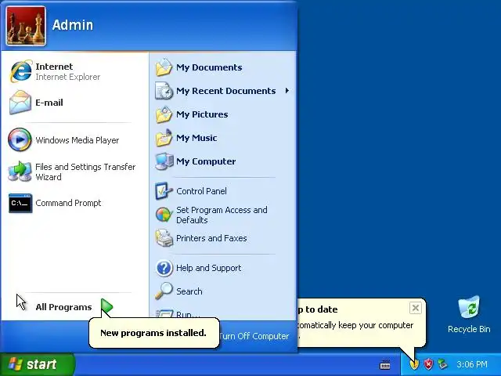Image resolution: width=501 pixels, height=376 pixels.
Task: Click Set Program Access and Defaults label
Action: point(222,215)
